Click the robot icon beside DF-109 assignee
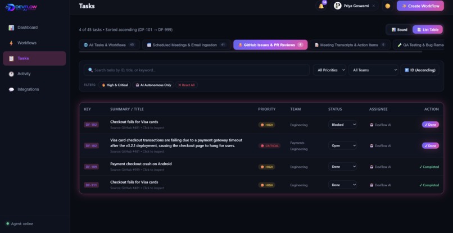The height and width of the screenshot is (233, 453). tap(372, 167)
